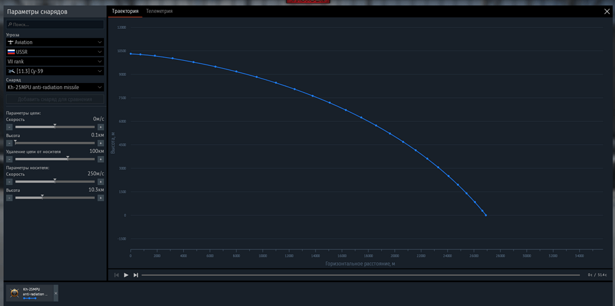Switch to the Телеметрия tab
The height and width of the screenshot is (306, 615).
pos(159,11)
